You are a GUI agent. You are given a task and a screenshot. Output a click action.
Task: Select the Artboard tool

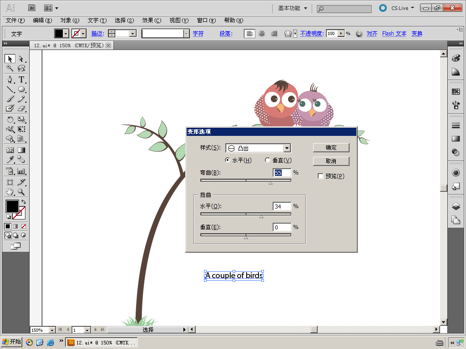(x=10, y=182)
